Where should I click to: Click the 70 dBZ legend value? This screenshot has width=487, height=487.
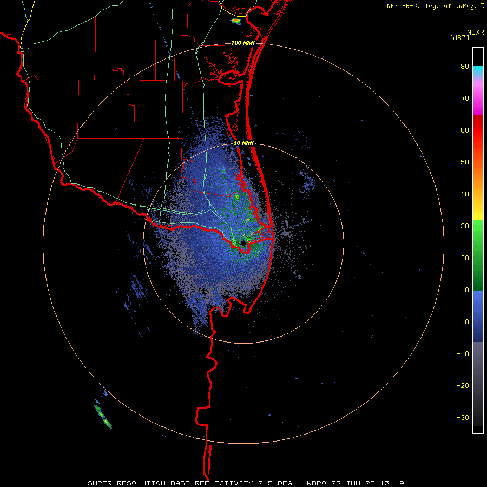pos(465,98)
